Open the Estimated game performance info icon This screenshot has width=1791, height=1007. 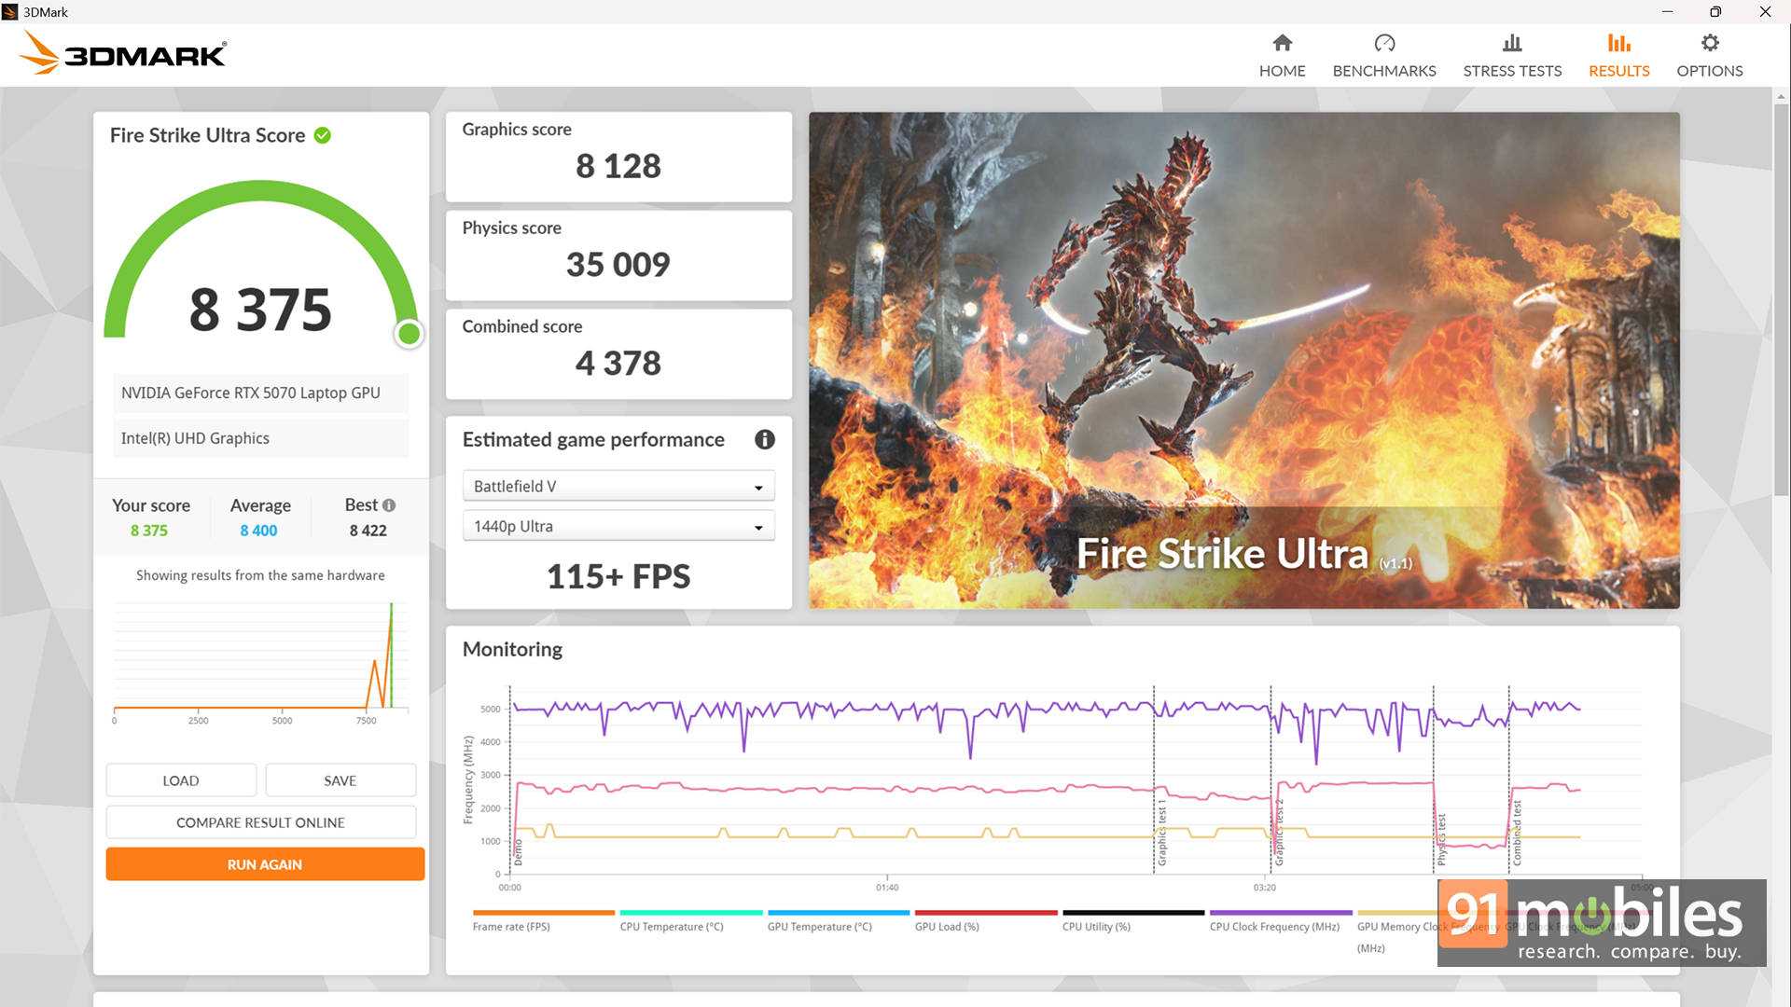(x=765, y=439)
